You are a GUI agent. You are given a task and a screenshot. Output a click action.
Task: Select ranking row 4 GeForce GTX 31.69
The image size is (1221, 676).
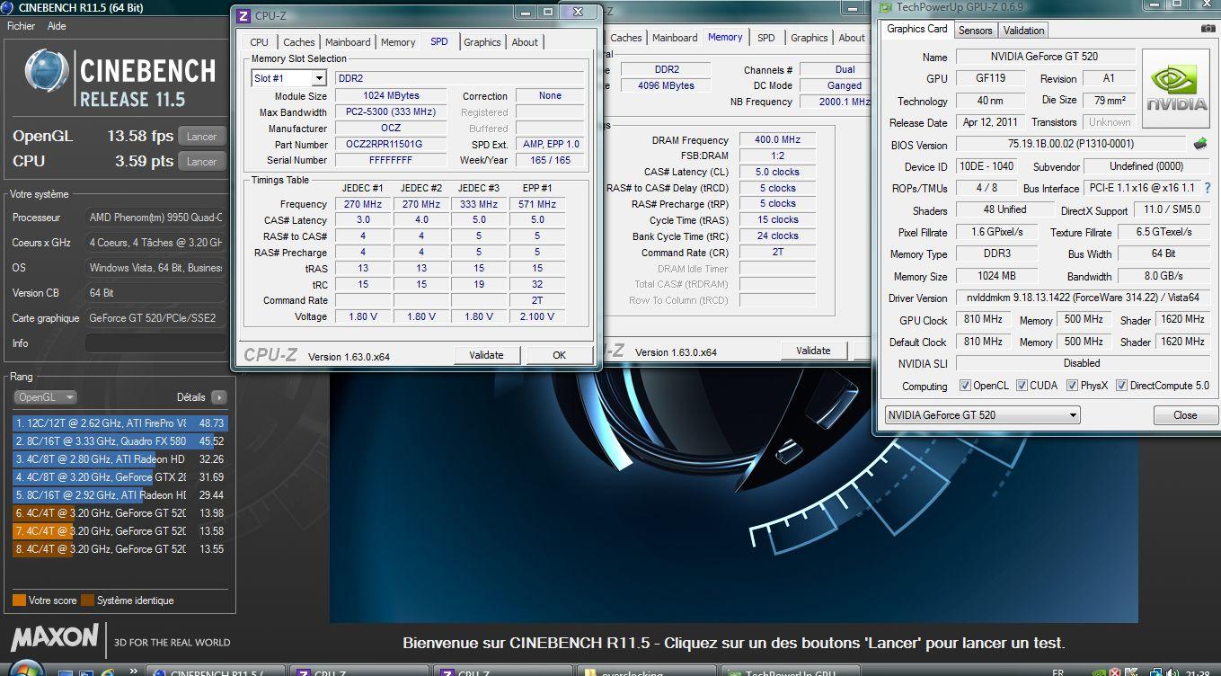[120, 476]
